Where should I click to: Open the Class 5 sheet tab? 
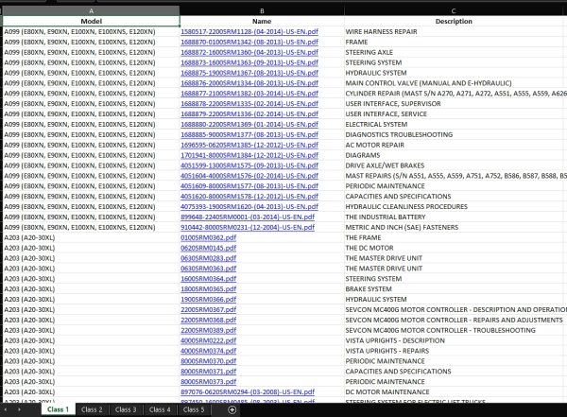194,409
